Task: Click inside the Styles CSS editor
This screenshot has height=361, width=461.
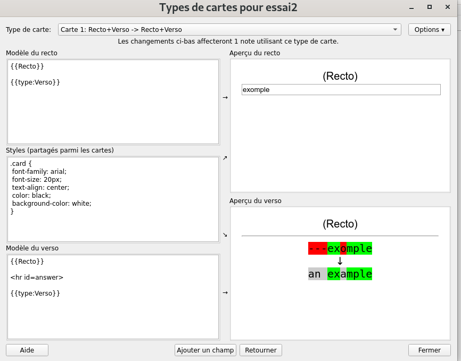Action: pos(113,199)
